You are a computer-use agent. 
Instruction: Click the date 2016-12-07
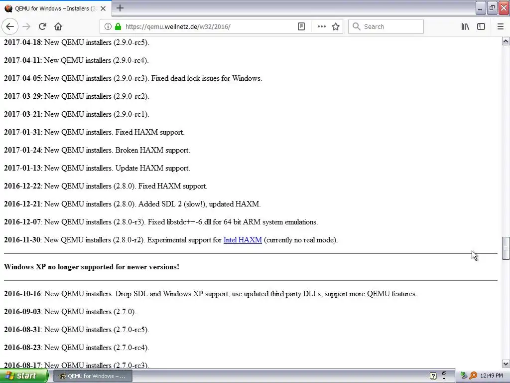coord(22,222)
